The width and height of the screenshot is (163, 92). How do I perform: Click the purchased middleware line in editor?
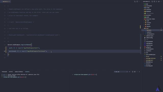28,51
